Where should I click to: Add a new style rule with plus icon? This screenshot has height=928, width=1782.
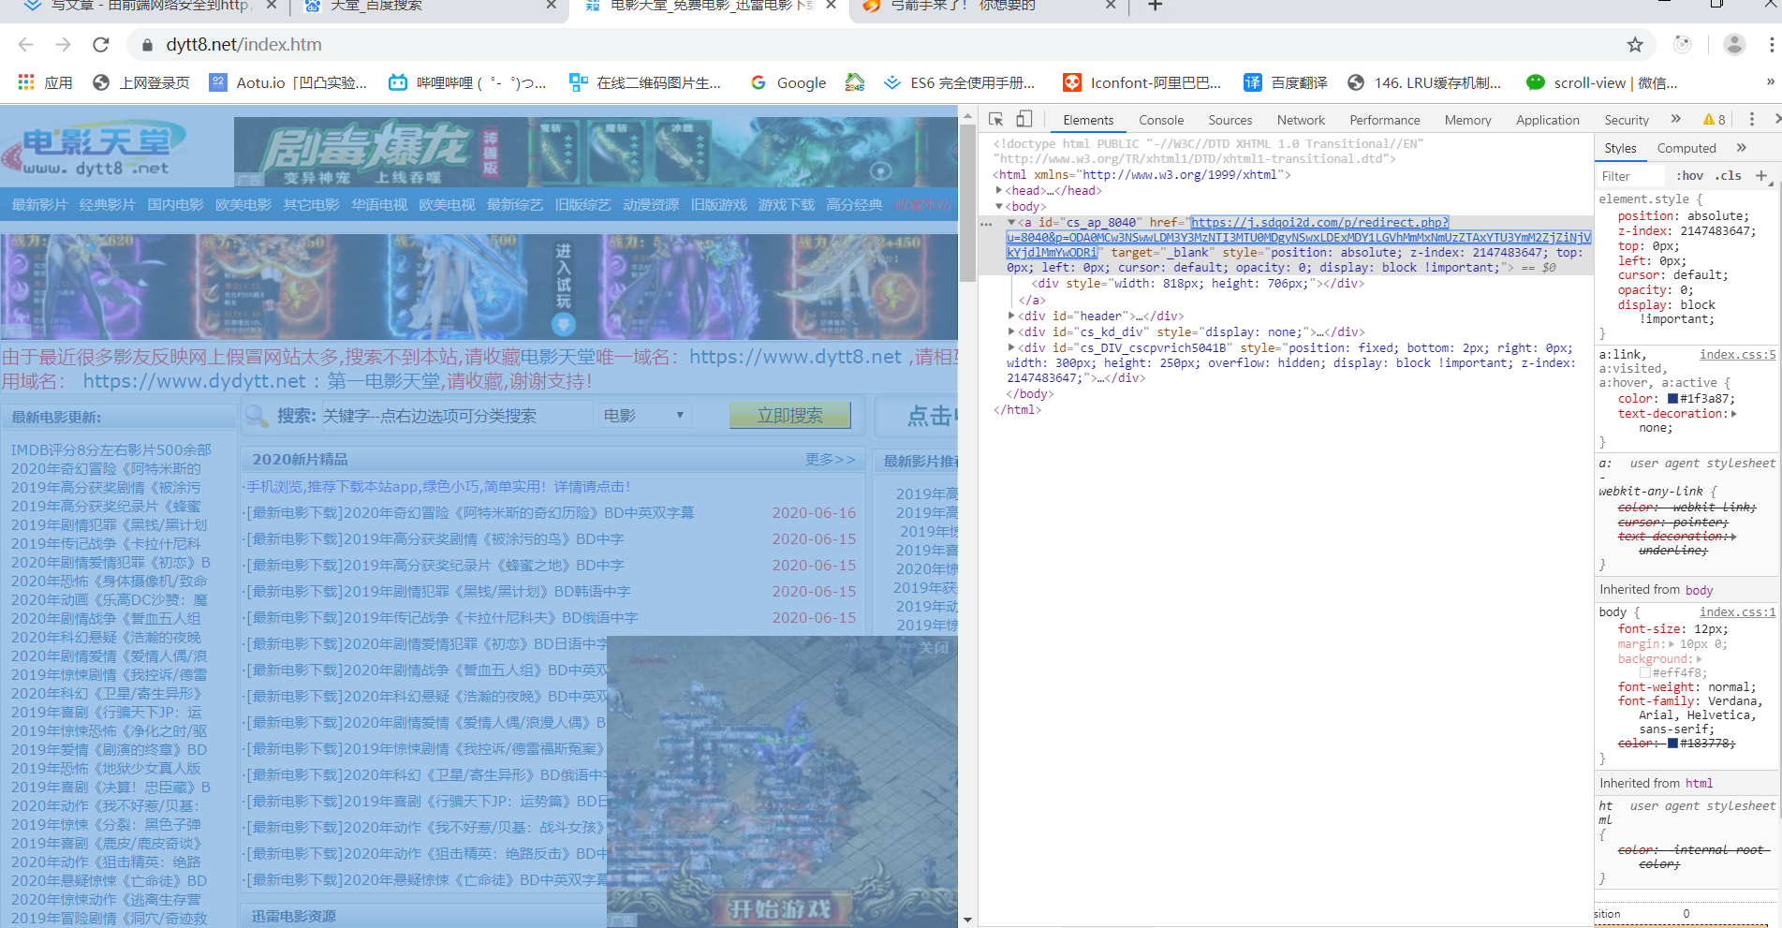[1761, 175]
